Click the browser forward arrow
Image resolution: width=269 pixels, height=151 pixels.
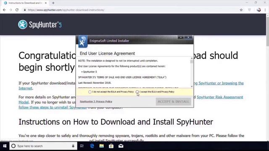tap(11, 10)
